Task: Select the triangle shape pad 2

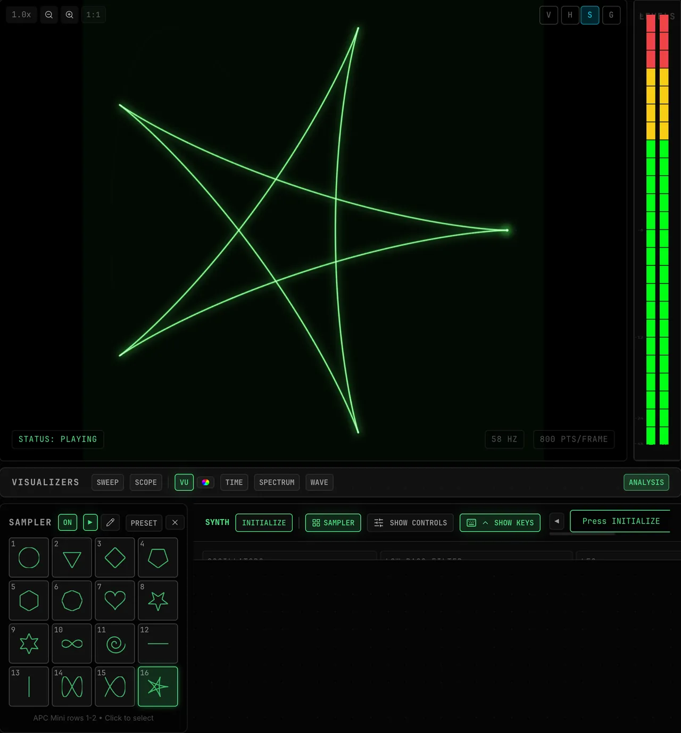Action: pos(72,557)
